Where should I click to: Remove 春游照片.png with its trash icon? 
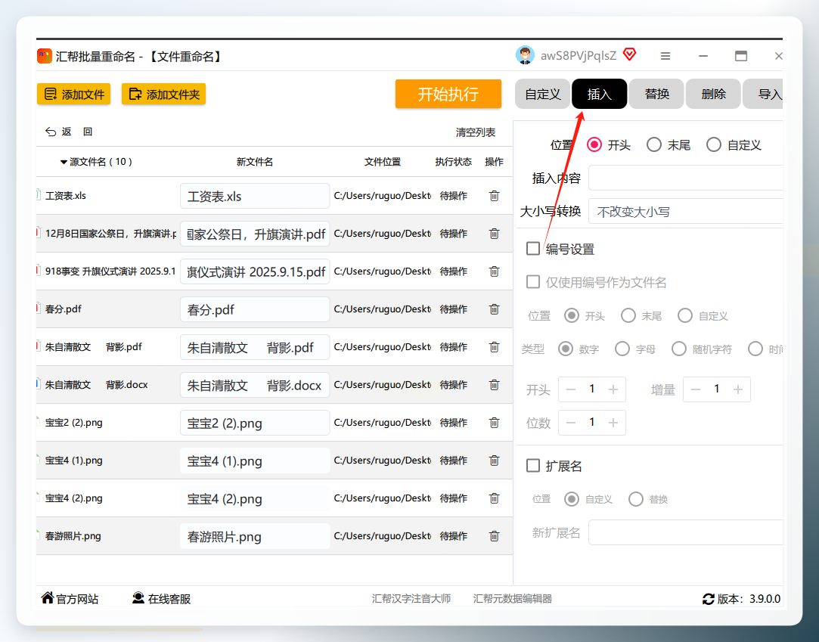(x=494, y=536)
